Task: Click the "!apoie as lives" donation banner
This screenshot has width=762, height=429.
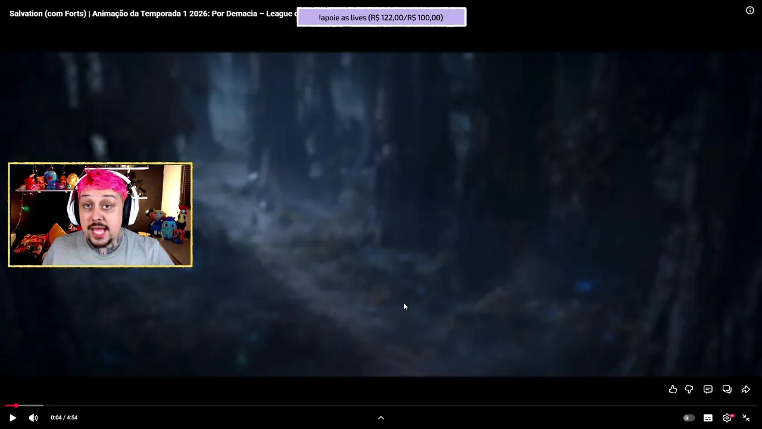Action: click(382, 17)
